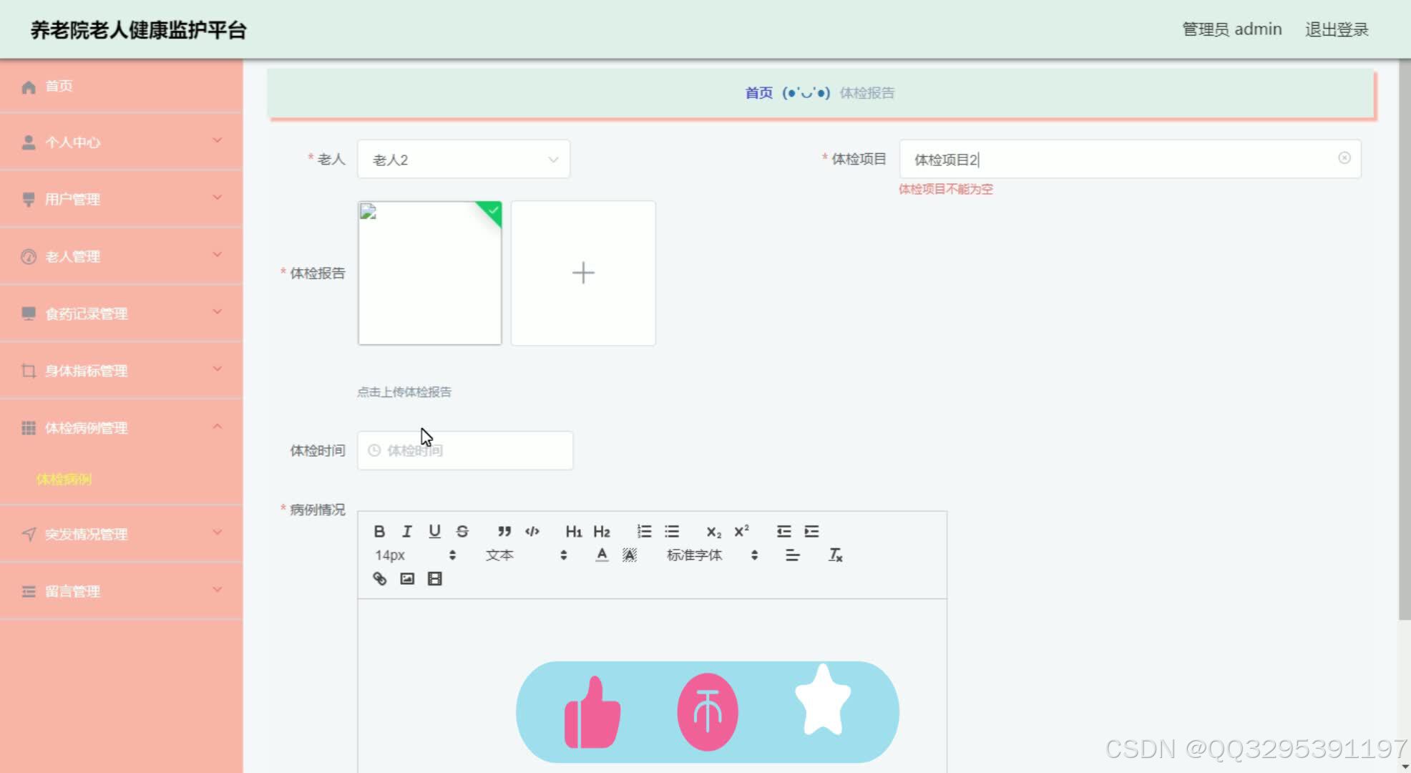Expand the 留言管理 menu
The image size is (1411, 773).
tap(121, 591)
